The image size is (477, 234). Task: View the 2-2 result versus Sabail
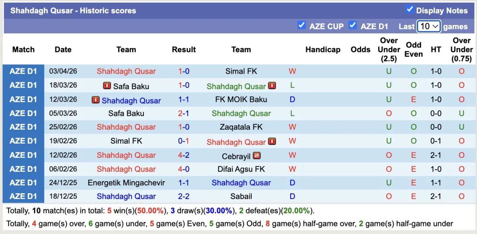184,196
